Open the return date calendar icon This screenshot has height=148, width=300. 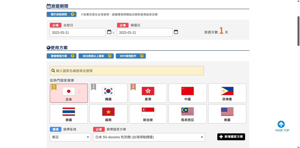tap(176, 32)
